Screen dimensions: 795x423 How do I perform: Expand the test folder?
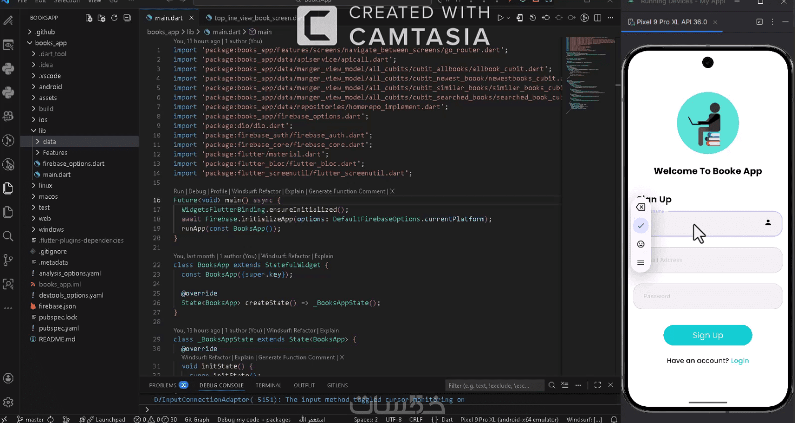44,207
